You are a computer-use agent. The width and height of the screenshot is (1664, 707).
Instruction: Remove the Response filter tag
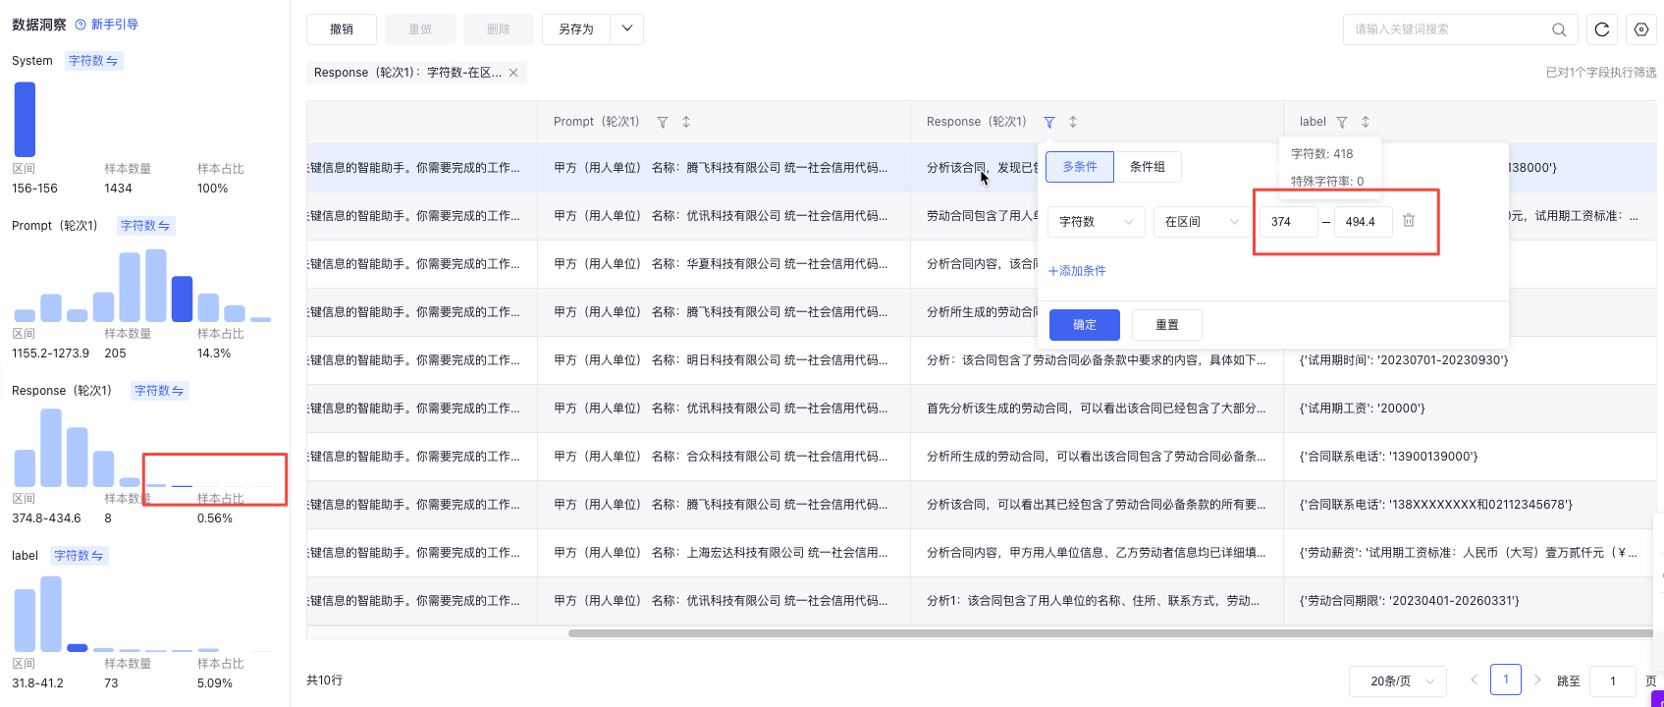(513, 73)
